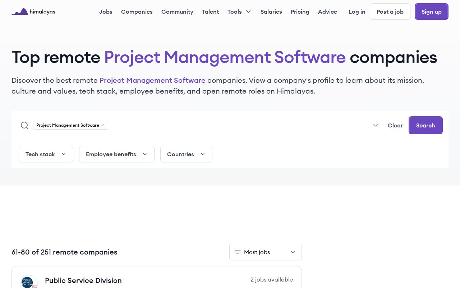Navigate to the Community section
460x288 pixels.
177,12
